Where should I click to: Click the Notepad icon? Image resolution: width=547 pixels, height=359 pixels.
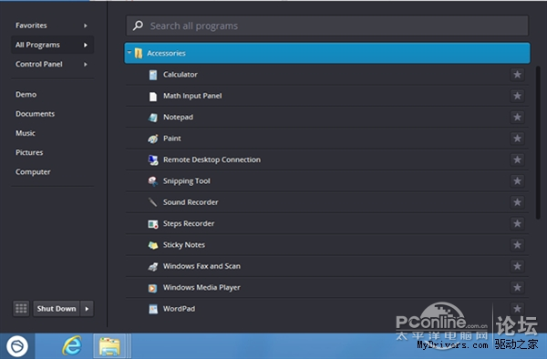(153, 118)
